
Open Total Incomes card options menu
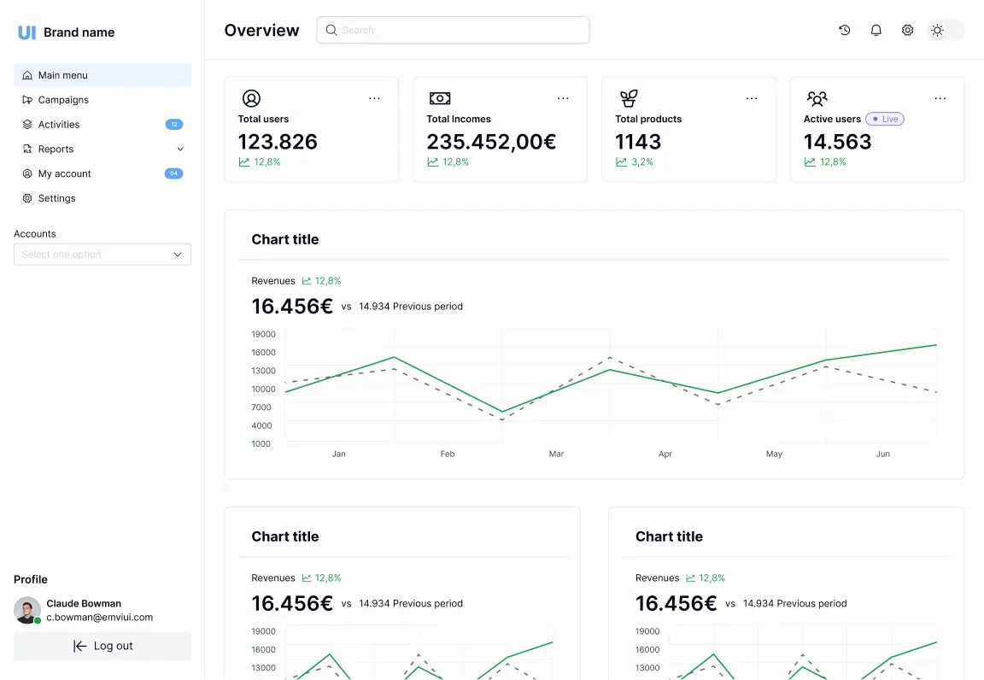click(563, 98)
